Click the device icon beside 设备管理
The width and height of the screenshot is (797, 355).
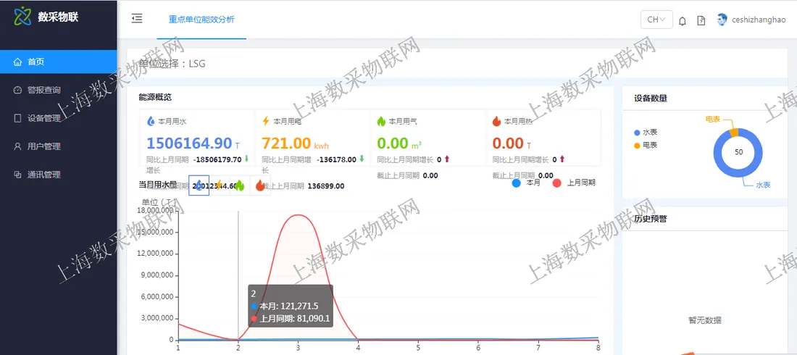tap(18, 118)
